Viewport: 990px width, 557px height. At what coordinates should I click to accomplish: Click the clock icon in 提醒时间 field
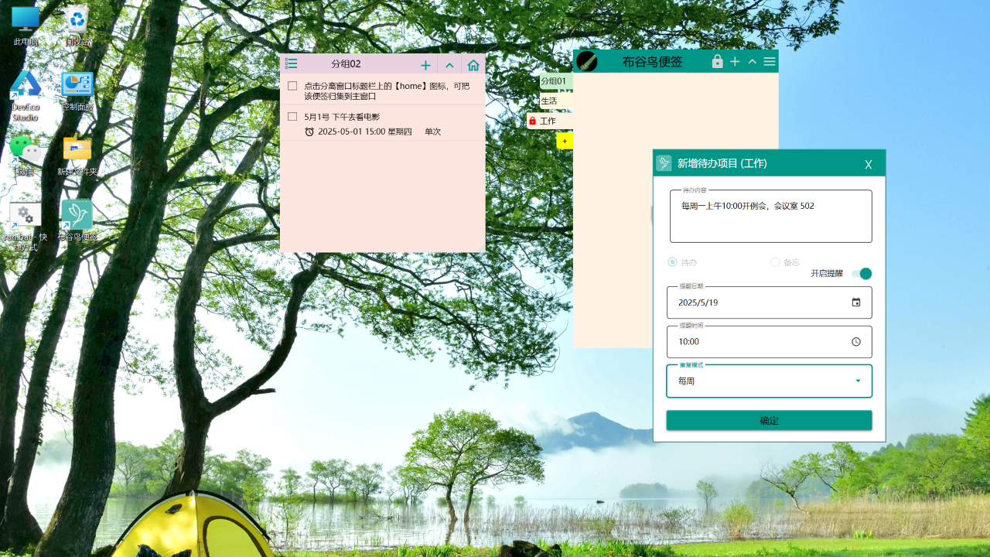pos(855,341)
